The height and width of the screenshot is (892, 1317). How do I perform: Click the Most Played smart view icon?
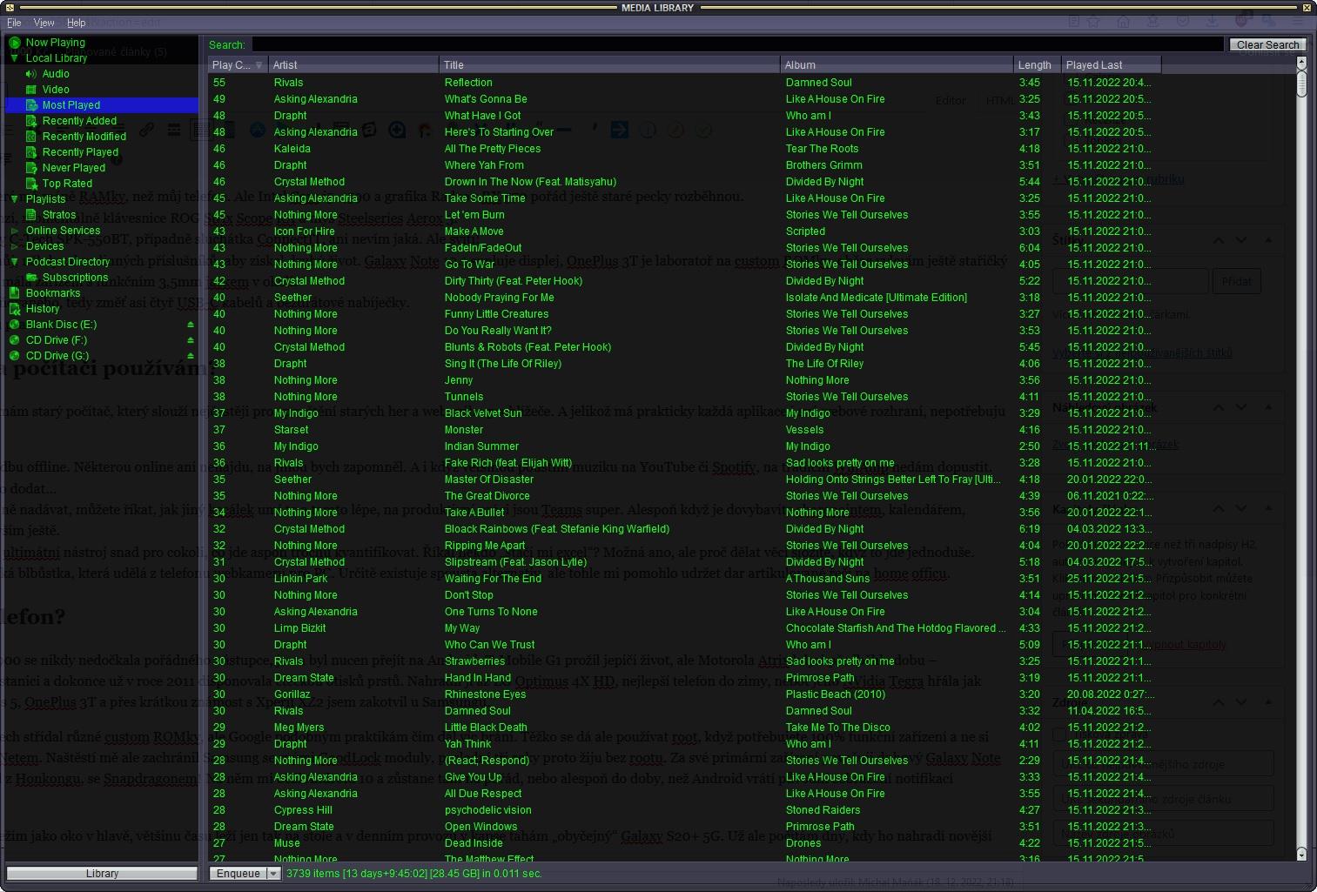point(31,104)
